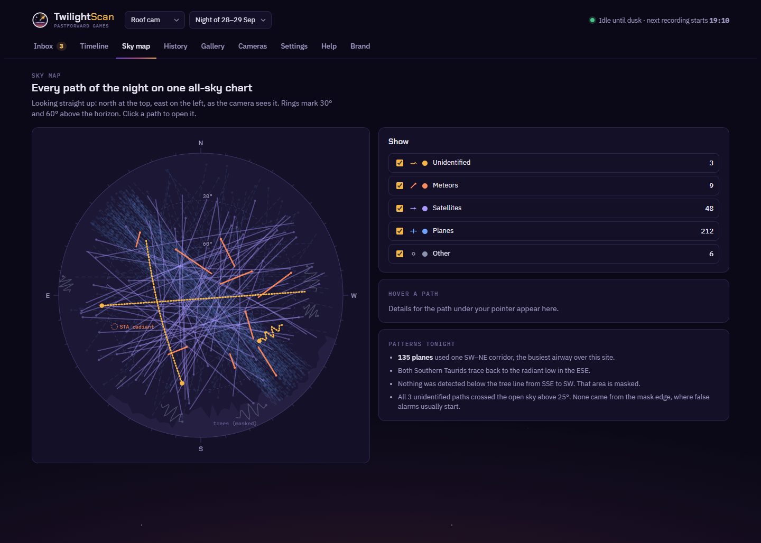761x543 pixels.
Task: Click the purple Satellites color dot
Action: point(425,209)
